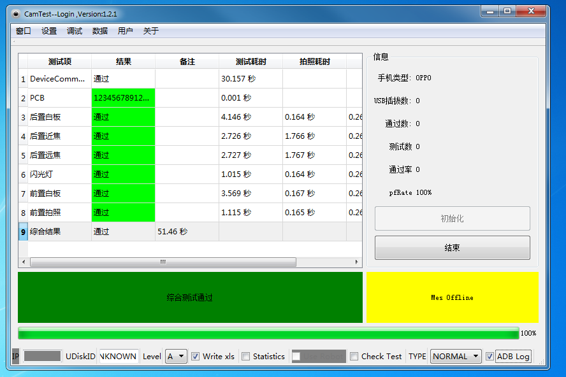Open the 数据 menu
This screenshot has height=377, width=566.
[x=100, y=31]
